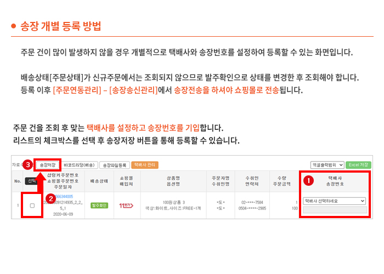Click the 상품명 옵션명 column header
Viewport: 384px width, 274px height.
(x=176, y=180)
